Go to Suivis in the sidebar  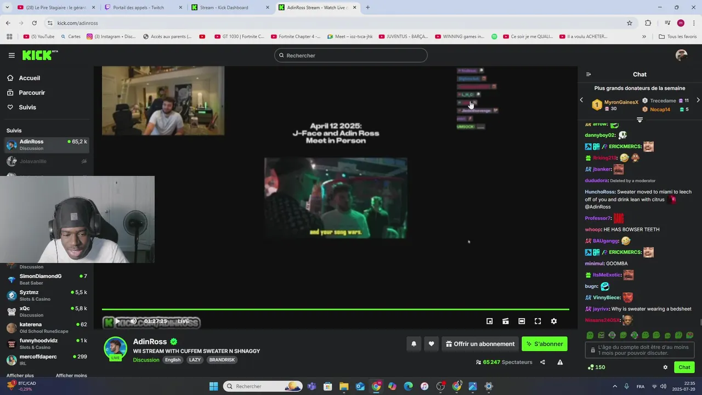(x=27, y=107)
